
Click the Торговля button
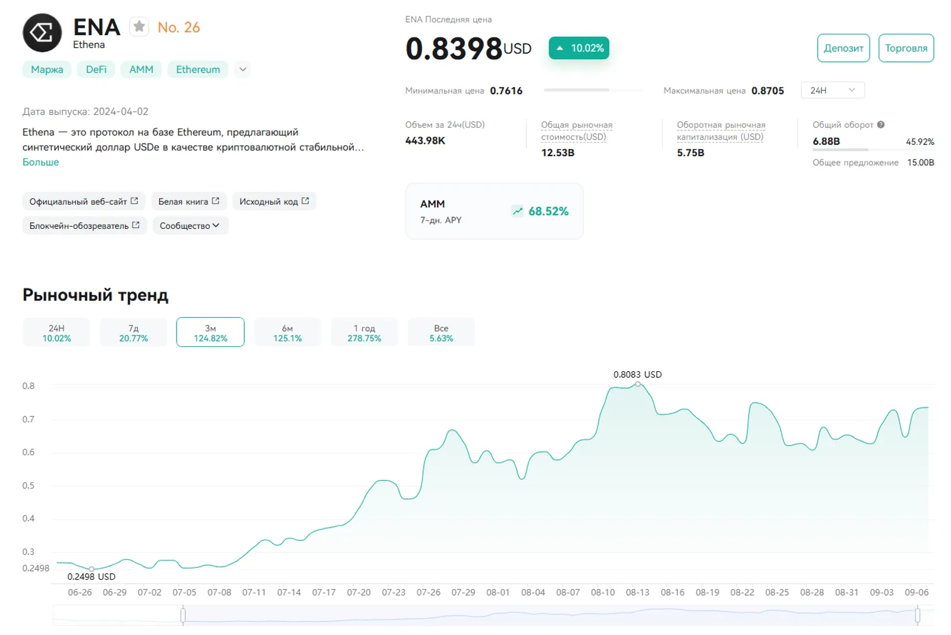(906, 48)
